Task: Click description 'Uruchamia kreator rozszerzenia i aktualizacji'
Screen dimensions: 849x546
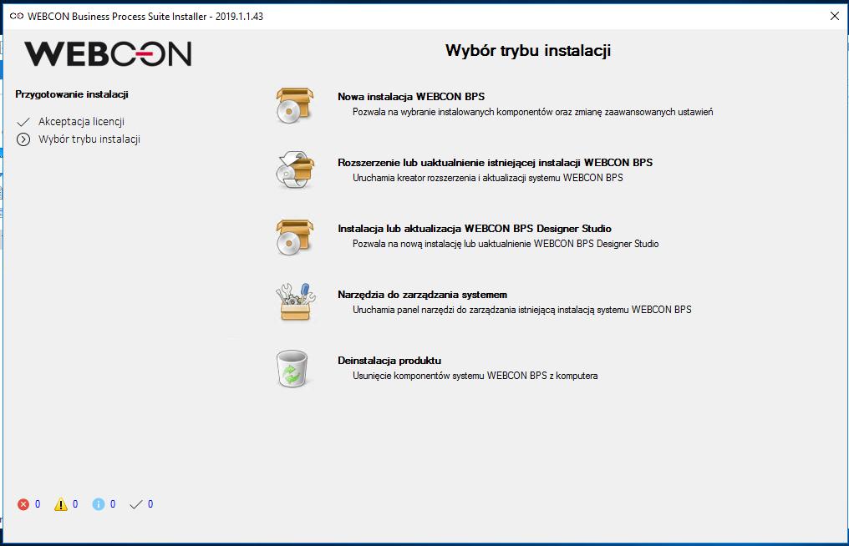Action: [488, 178]
